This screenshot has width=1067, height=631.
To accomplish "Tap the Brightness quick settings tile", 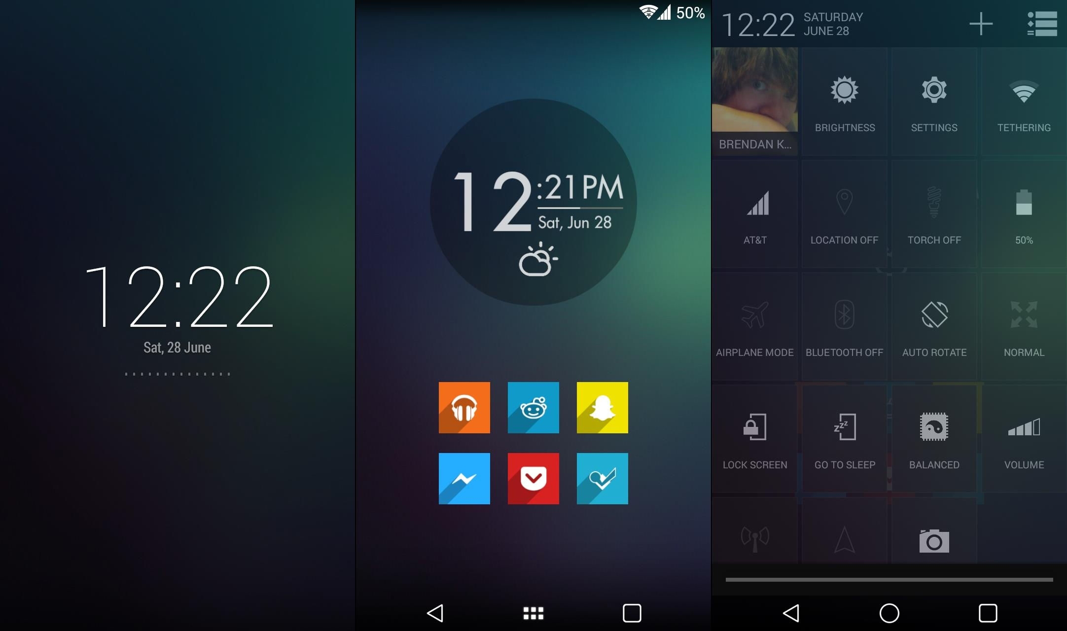I will tap(844, 102).
